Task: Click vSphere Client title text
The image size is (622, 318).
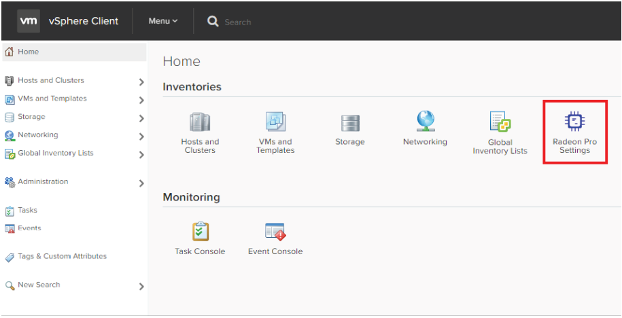Action: [84, 21]
